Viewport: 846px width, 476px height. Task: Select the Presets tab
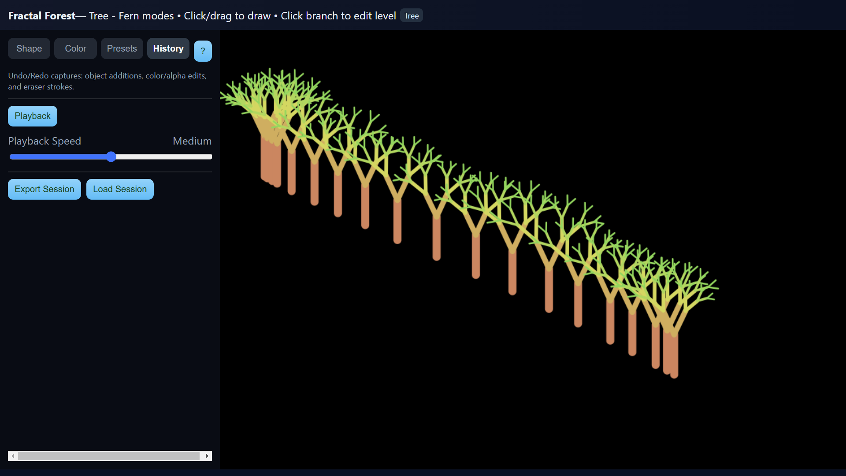(x=122, y=48)
